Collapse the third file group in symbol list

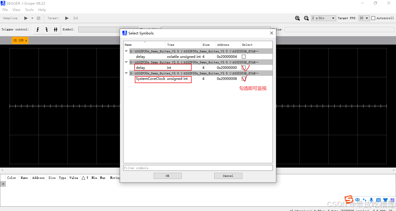coord(126,73)
